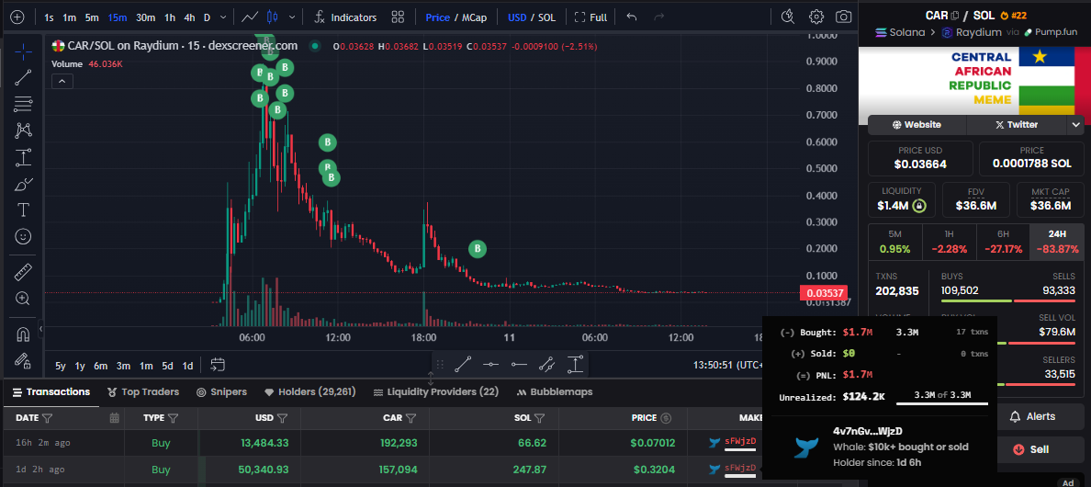The image size is (1091, 487).
Task: Select the 24H stats period
Action: (x=1057, y=242)
